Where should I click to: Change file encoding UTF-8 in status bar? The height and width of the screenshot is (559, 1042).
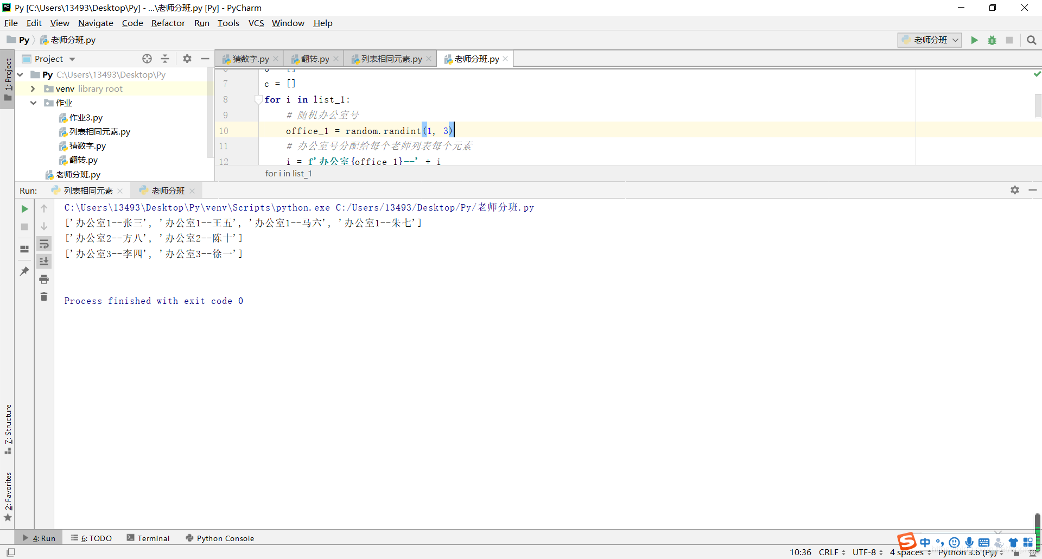867,552
